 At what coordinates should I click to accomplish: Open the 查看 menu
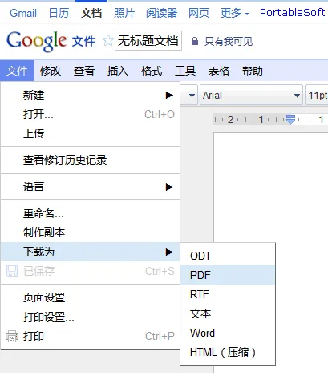(84, 71)
